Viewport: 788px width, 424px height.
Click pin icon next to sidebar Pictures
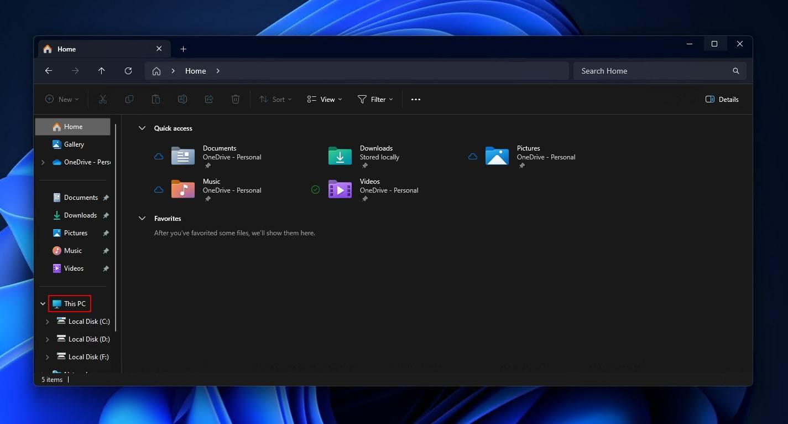tap(106, 233)
